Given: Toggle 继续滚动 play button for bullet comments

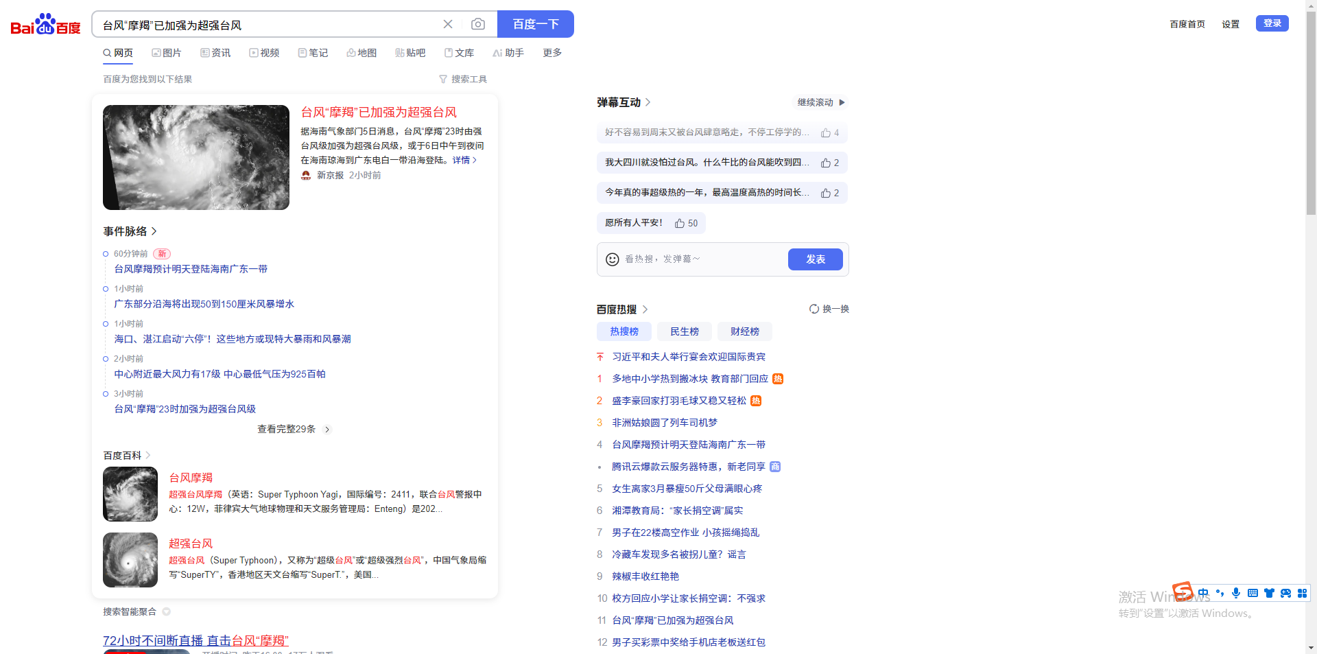Looking at the screenshot, I should pos(821,102).
